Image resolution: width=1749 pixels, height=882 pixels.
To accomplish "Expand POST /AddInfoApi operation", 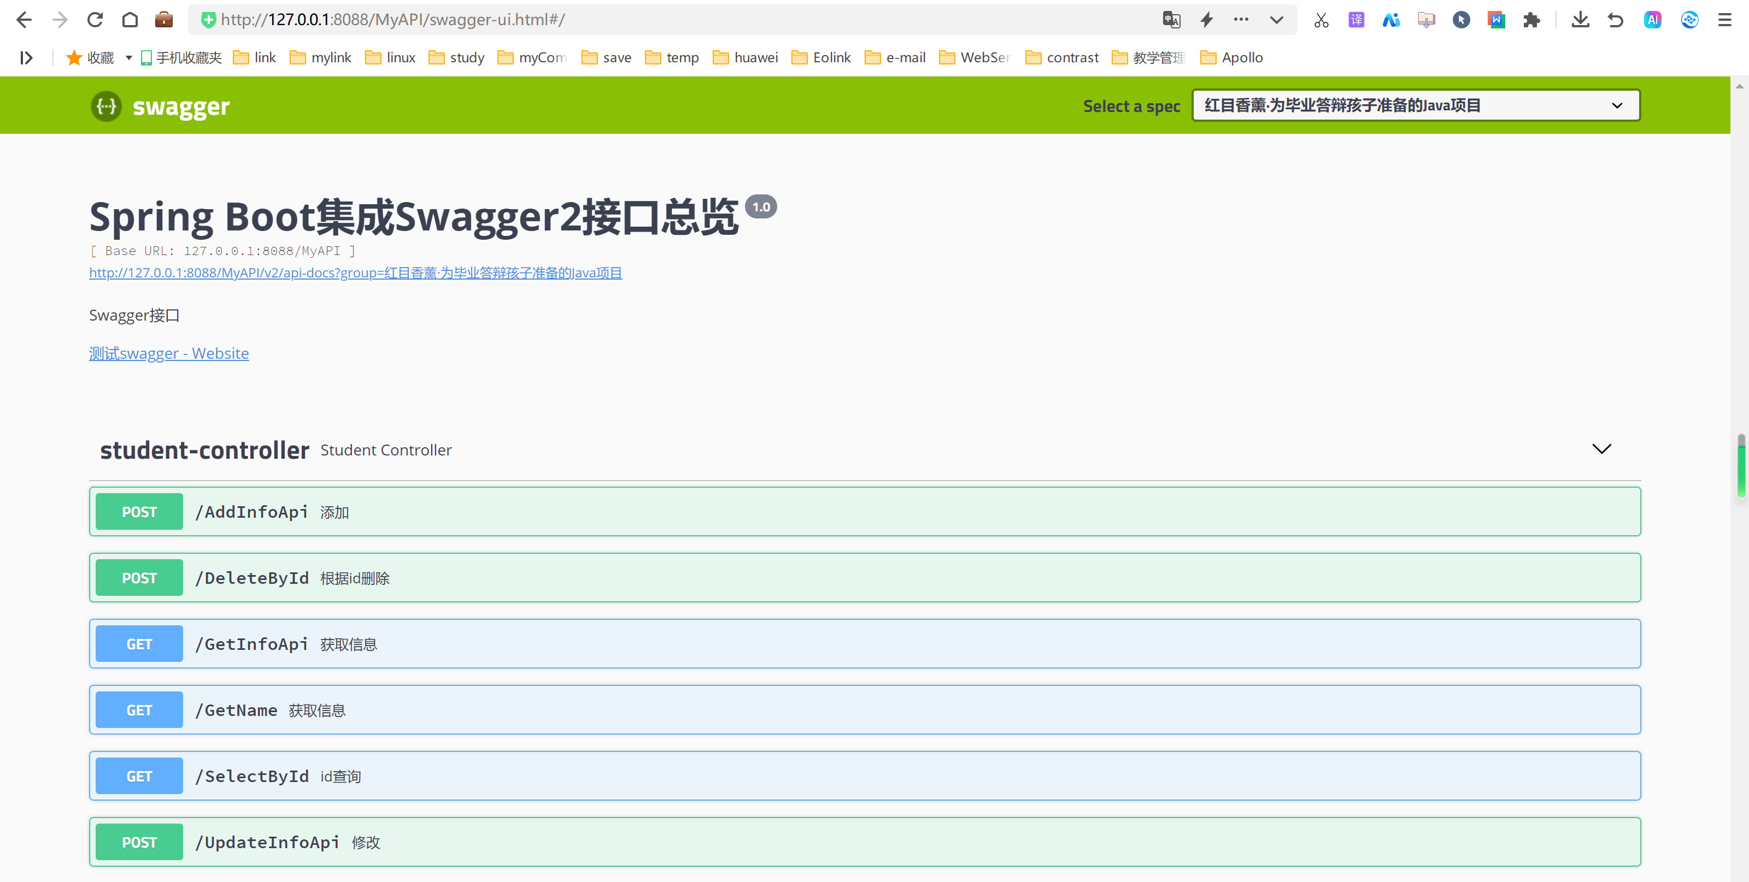I will tap(865, 512).
